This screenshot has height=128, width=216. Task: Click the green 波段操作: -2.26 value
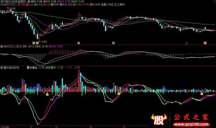click(54, 68)
